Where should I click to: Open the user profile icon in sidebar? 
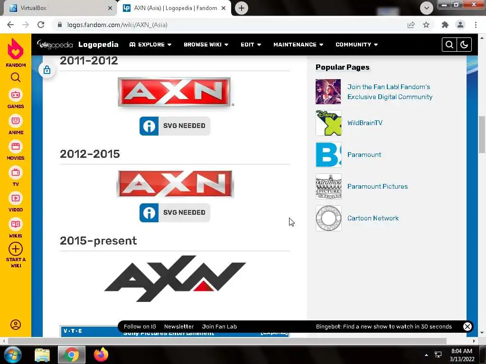[x=16, y=325]
